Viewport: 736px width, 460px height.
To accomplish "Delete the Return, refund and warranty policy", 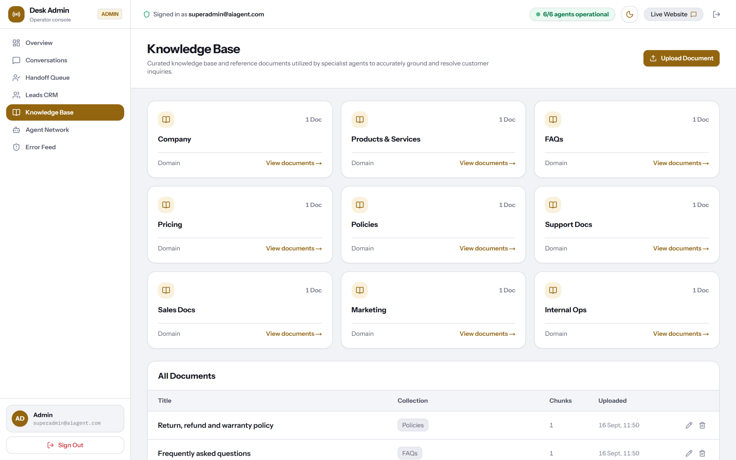I will [x=702, y=425].
